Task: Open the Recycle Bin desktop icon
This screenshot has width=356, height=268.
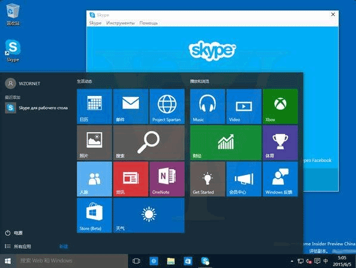Action: 13,14
